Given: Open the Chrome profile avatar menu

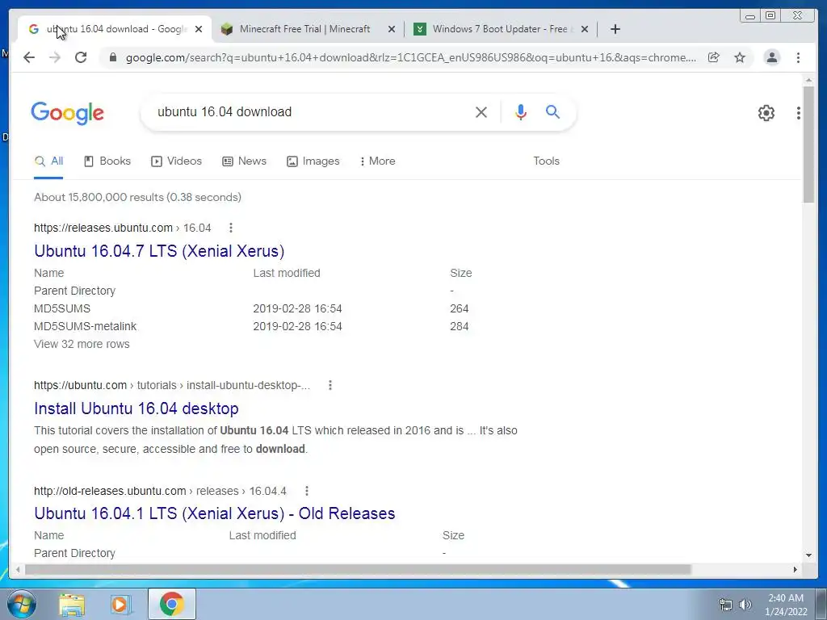Looking at the screenshot, I should tap(771, 57).
